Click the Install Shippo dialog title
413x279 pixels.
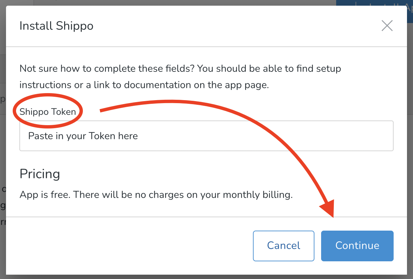click(56, 26)
